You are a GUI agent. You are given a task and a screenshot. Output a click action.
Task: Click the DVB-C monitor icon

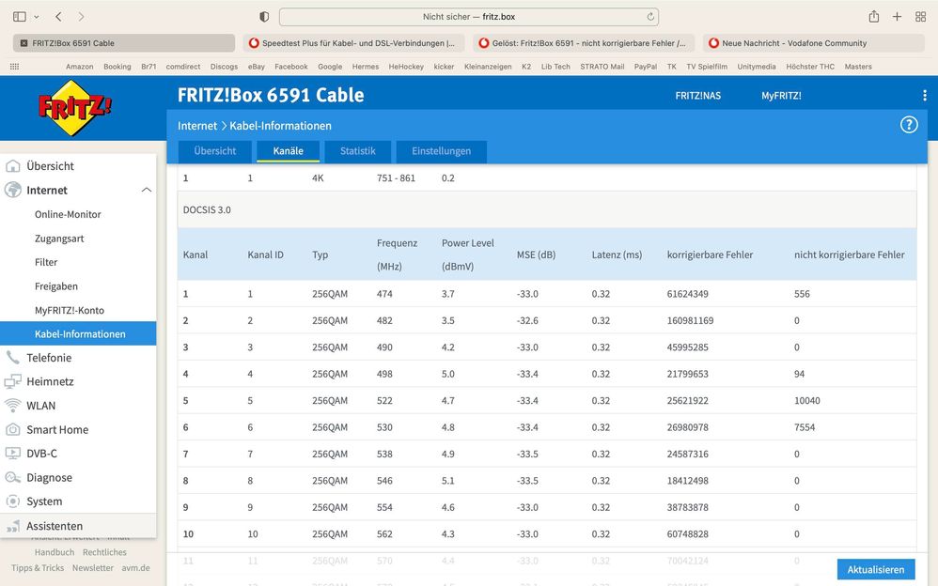point(12,454)
